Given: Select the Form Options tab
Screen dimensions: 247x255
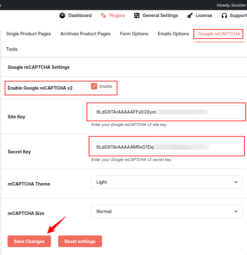Looking at the screenshot, I should point(134,34).
